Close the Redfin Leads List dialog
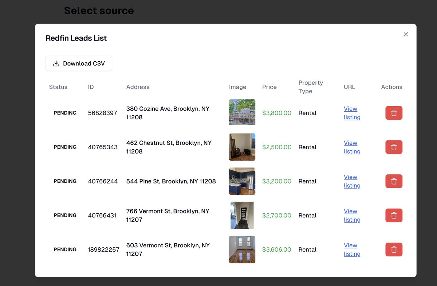The width and height of the screenshot is (437, 286). click(406, 34)
